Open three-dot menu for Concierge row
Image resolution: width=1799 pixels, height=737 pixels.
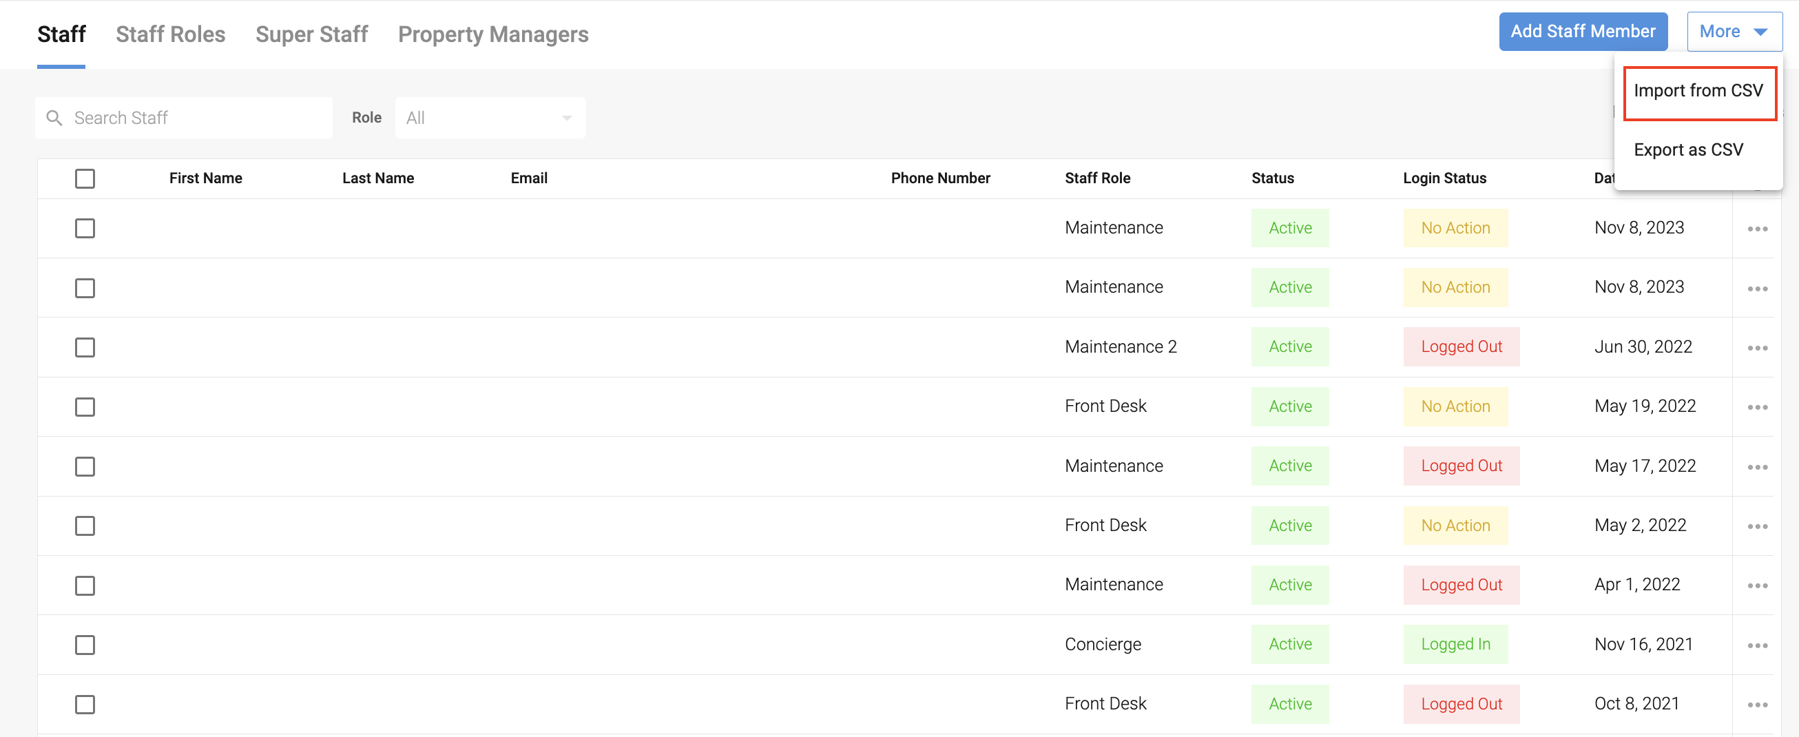click(1757, 645)
